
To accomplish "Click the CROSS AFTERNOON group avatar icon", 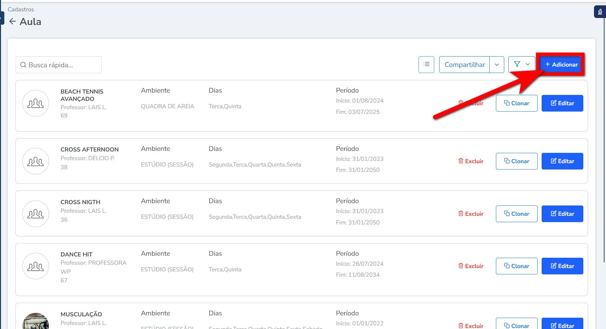I will [x=36, y=161].
